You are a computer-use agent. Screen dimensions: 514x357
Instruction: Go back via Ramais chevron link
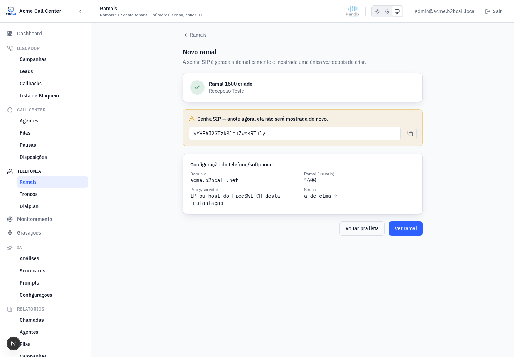click(x=195, y=35)
